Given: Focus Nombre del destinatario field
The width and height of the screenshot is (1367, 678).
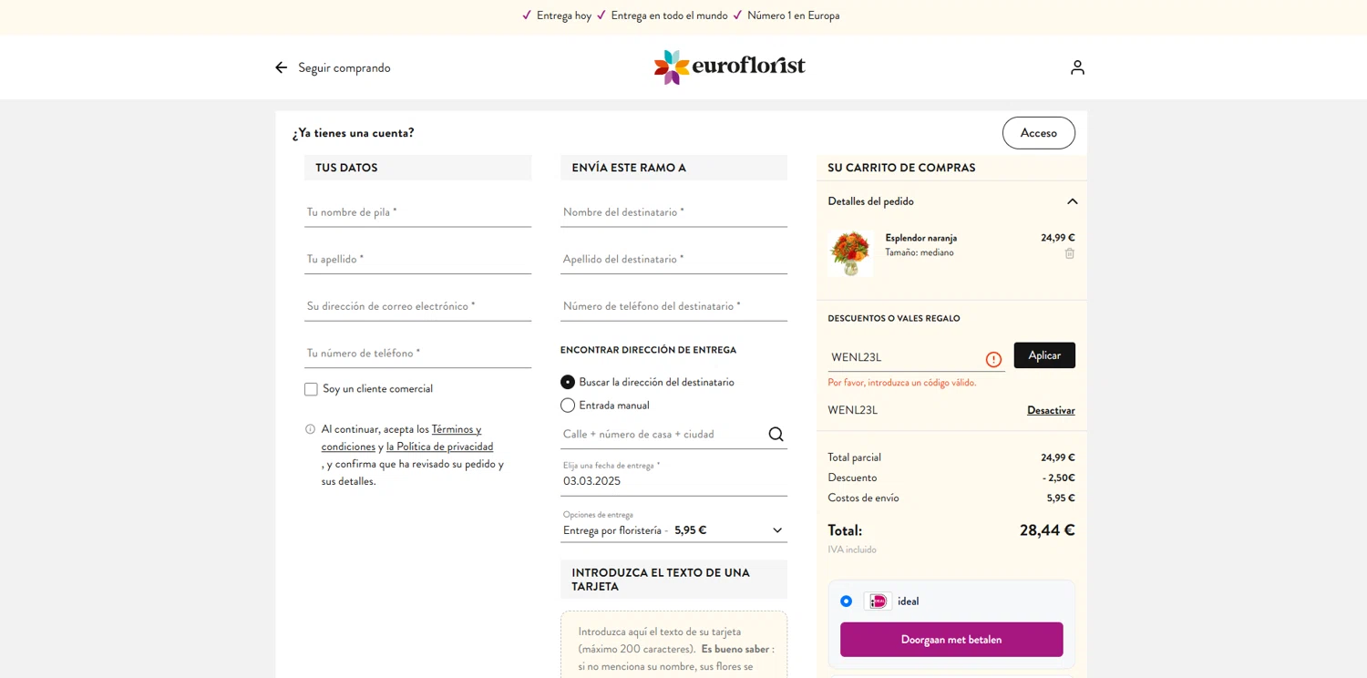Looking at the screenshot, I should coord(673,212).
